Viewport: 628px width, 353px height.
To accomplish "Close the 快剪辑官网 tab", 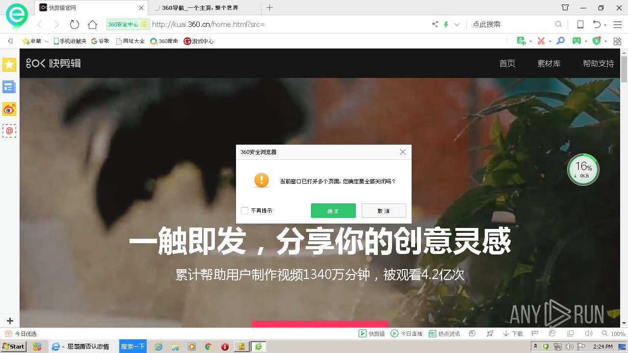I will coord(141,8).
